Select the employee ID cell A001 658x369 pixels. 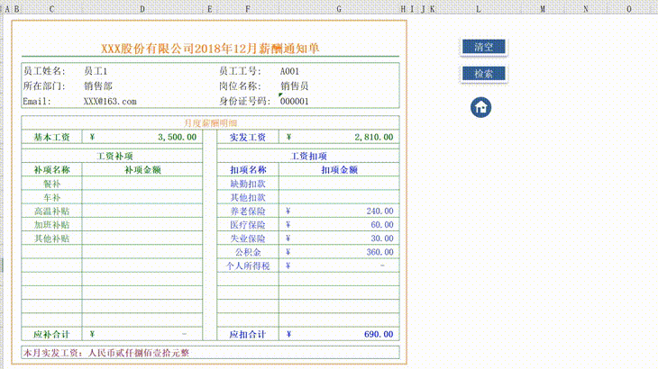[x=289, y=71]
